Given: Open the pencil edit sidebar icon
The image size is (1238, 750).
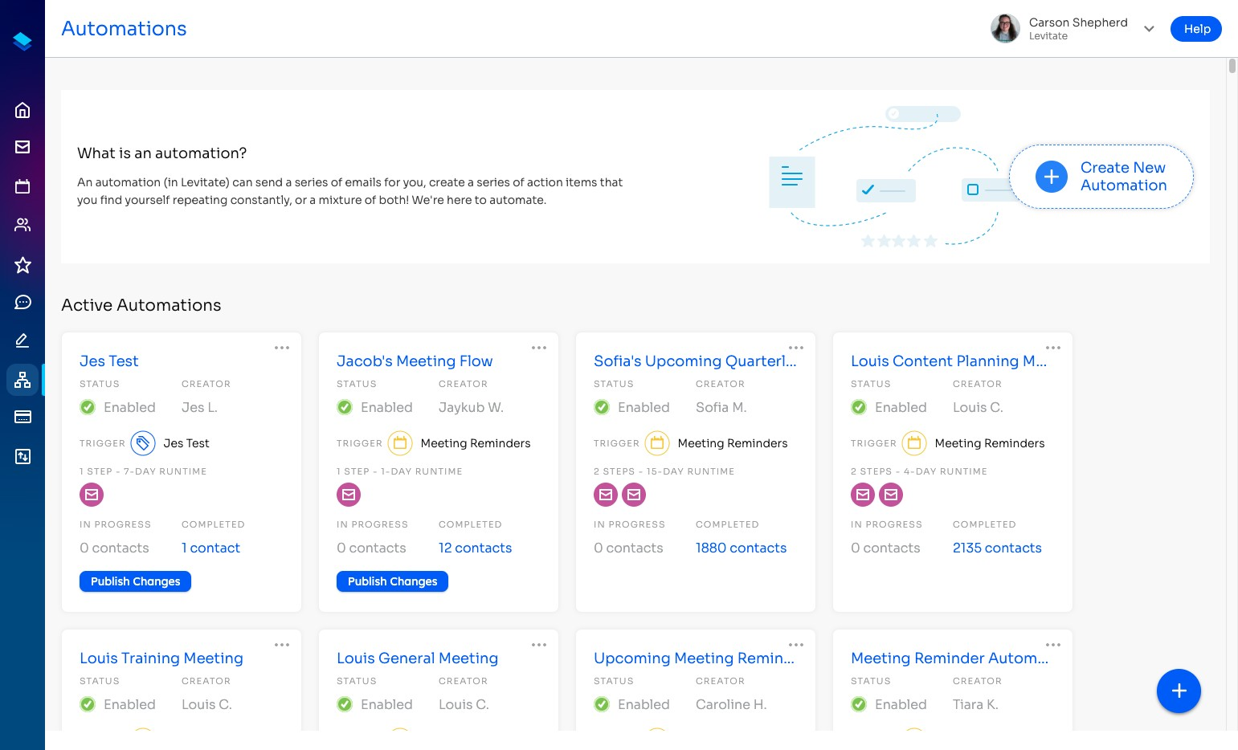Looking at the screenshot, I should [22, 340].
